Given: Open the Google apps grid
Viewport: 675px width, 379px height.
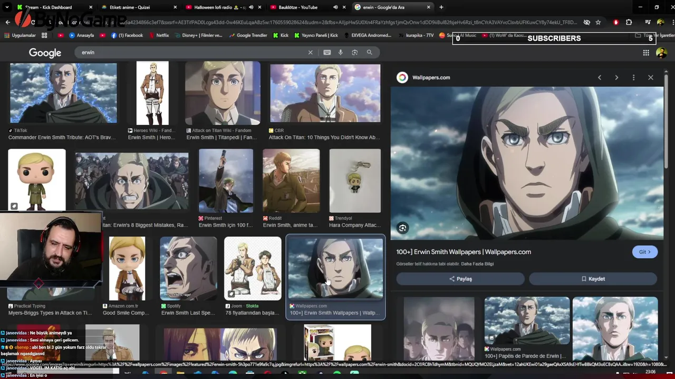Looking at the screenshot, I should coord(646,53).
